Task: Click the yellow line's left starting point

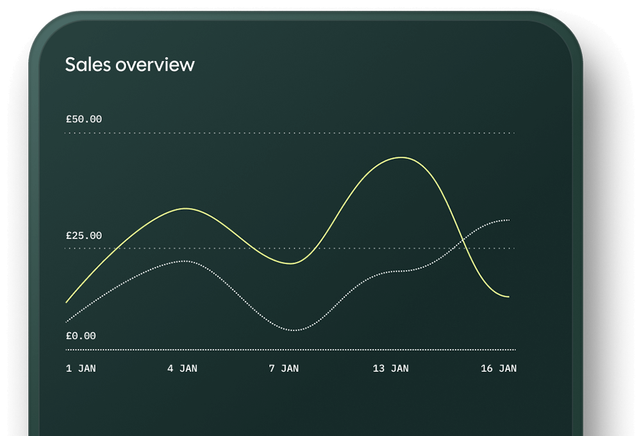Action: click(x=67, y=302)
